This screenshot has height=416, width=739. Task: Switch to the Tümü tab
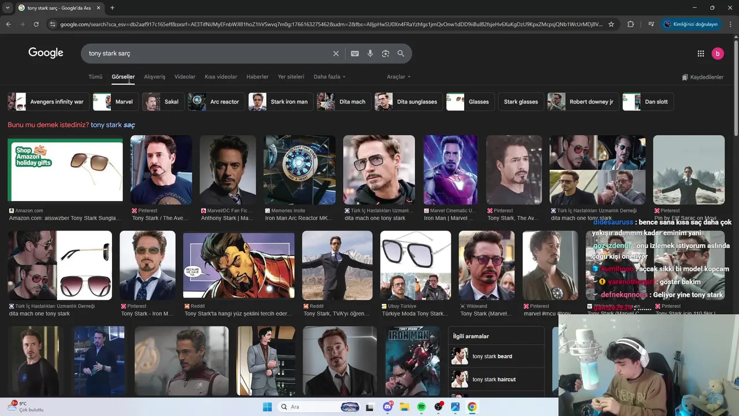pyautogui.click(x=95, y=76)
